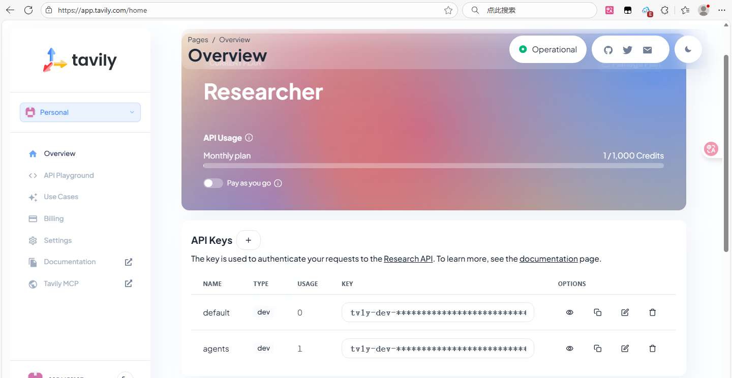Click the 'agents' key name
Viewport: 732px width, 378px height.
tap(216, 349)
